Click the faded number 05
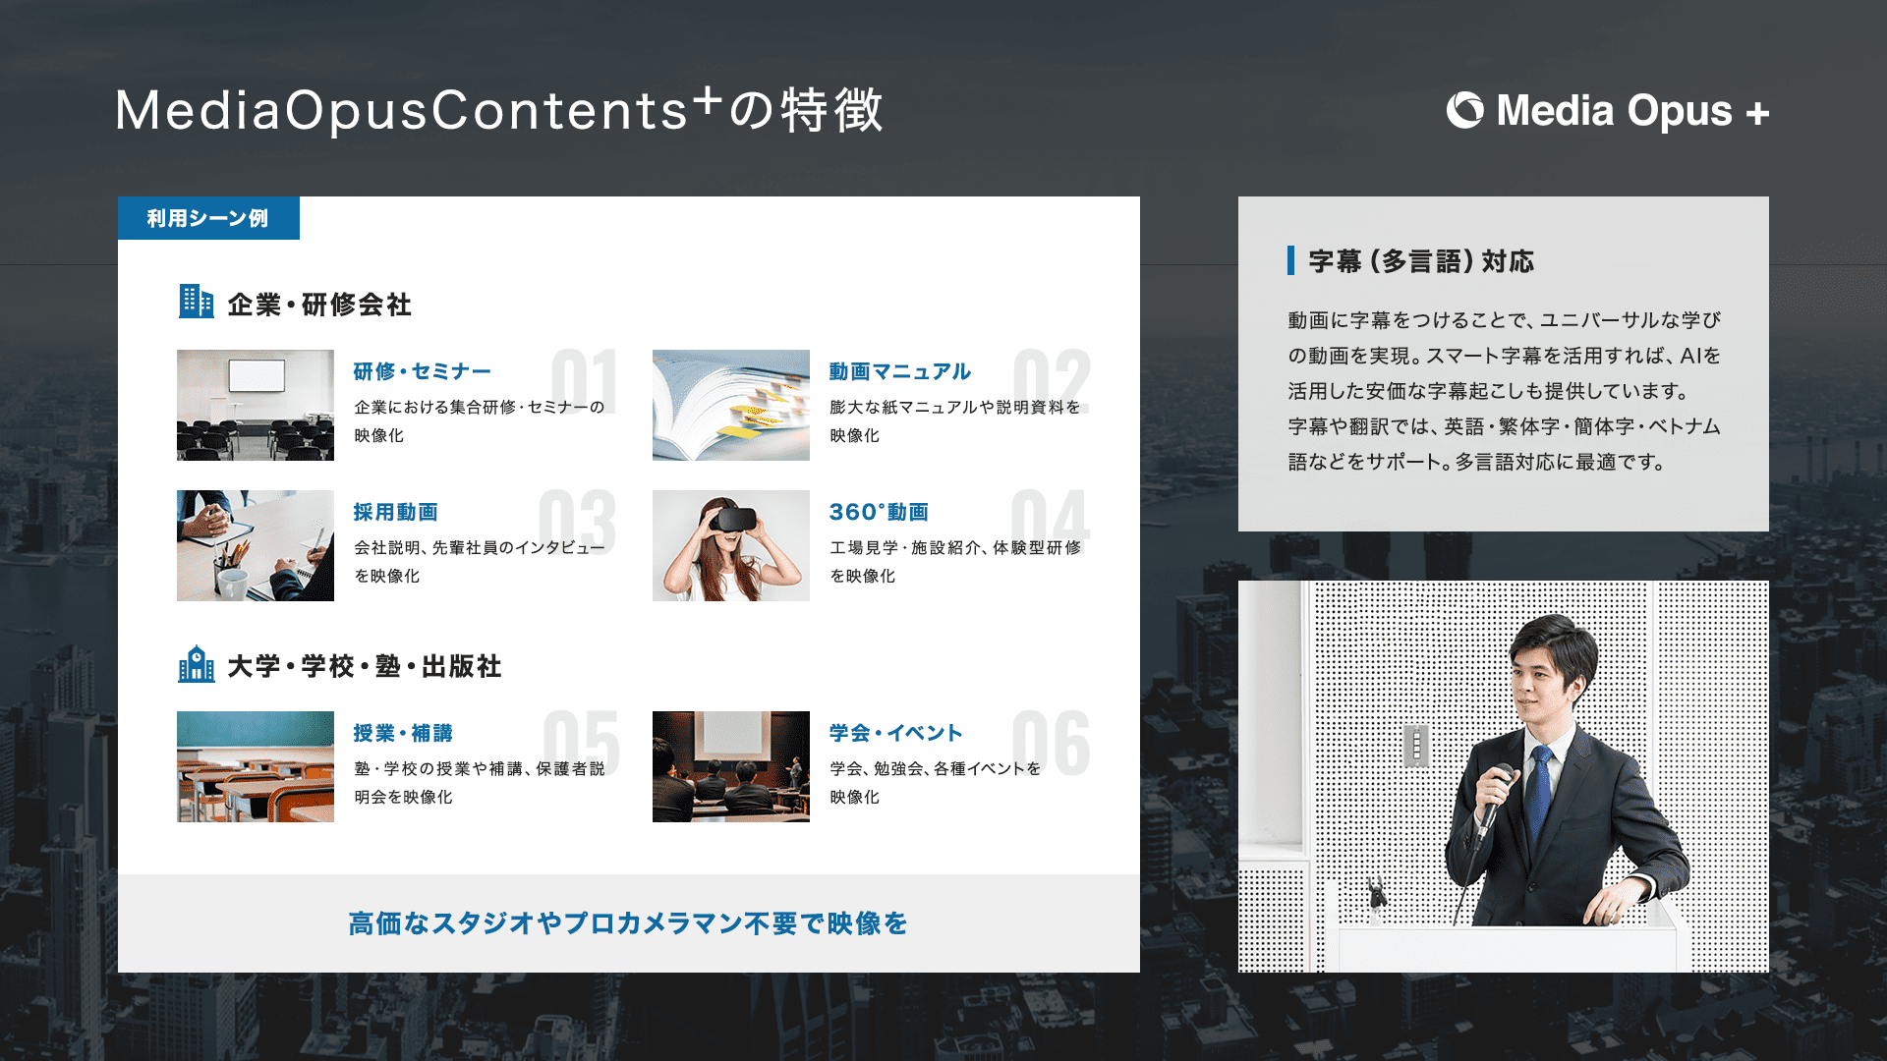This screenshot has height=1061, width=1887. (x=582, y=743)
